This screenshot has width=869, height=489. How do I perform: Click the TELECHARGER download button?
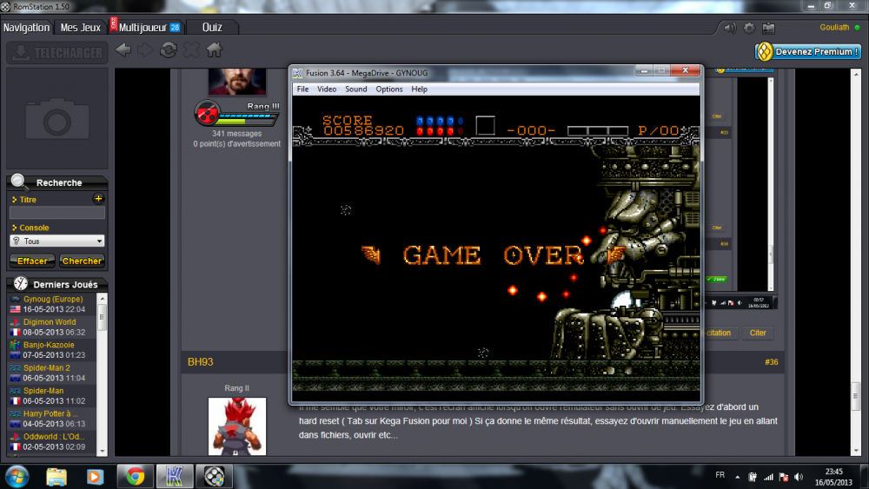pos(57,53)
